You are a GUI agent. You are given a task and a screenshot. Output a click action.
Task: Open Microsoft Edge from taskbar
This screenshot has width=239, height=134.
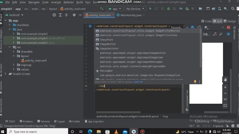point(90,131)
